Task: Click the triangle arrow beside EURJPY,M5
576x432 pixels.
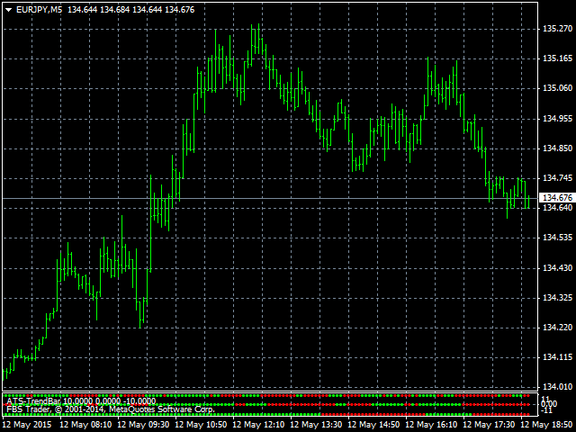Action: click(x=8, y=9)
